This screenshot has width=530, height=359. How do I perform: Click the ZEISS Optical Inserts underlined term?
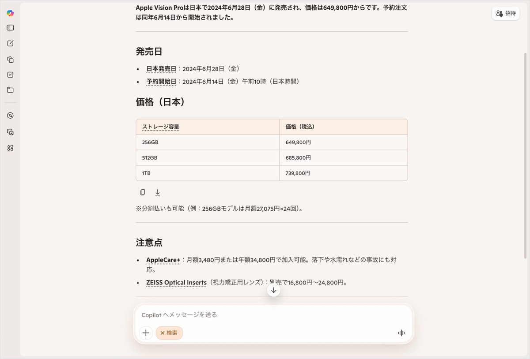coord(177,282)
